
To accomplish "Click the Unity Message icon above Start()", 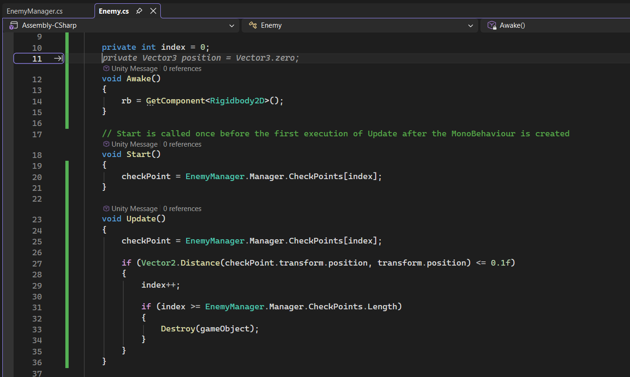I will (106, 144).
